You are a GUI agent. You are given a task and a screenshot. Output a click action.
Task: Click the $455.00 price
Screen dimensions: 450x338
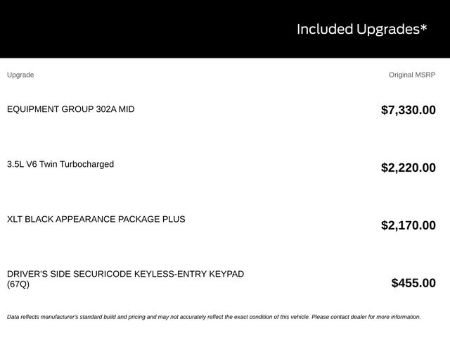coord(413,283)
